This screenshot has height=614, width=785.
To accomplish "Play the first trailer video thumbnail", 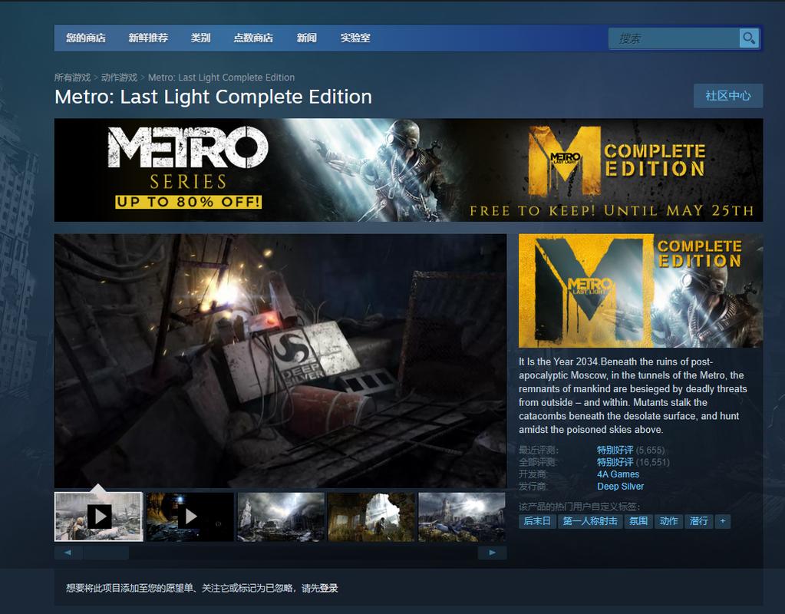I will (98, 517).
